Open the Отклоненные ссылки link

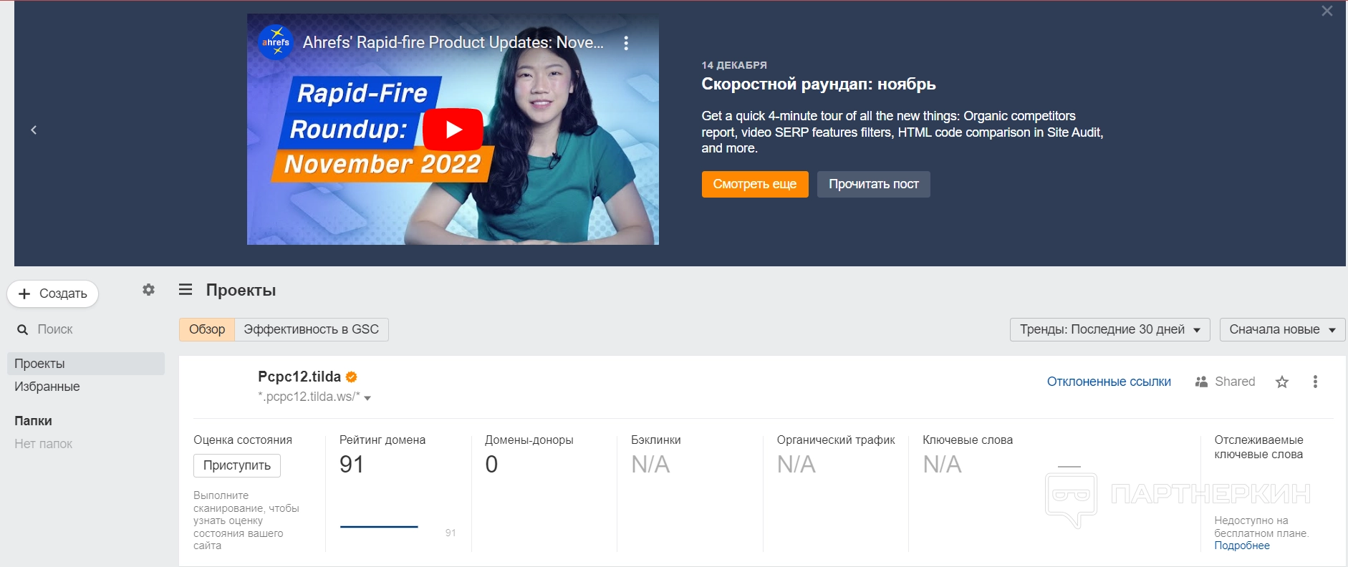pos(1109,382)
